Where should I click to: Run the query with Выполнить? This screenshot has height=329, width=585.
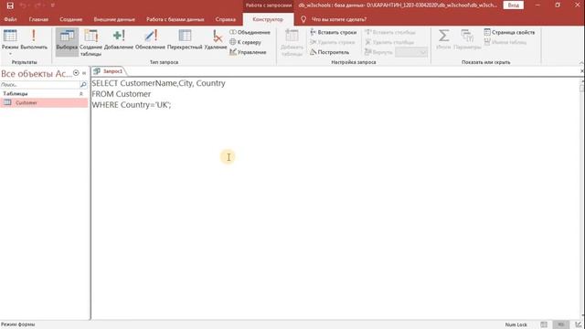pyautogui.click(x=34, y=39)
